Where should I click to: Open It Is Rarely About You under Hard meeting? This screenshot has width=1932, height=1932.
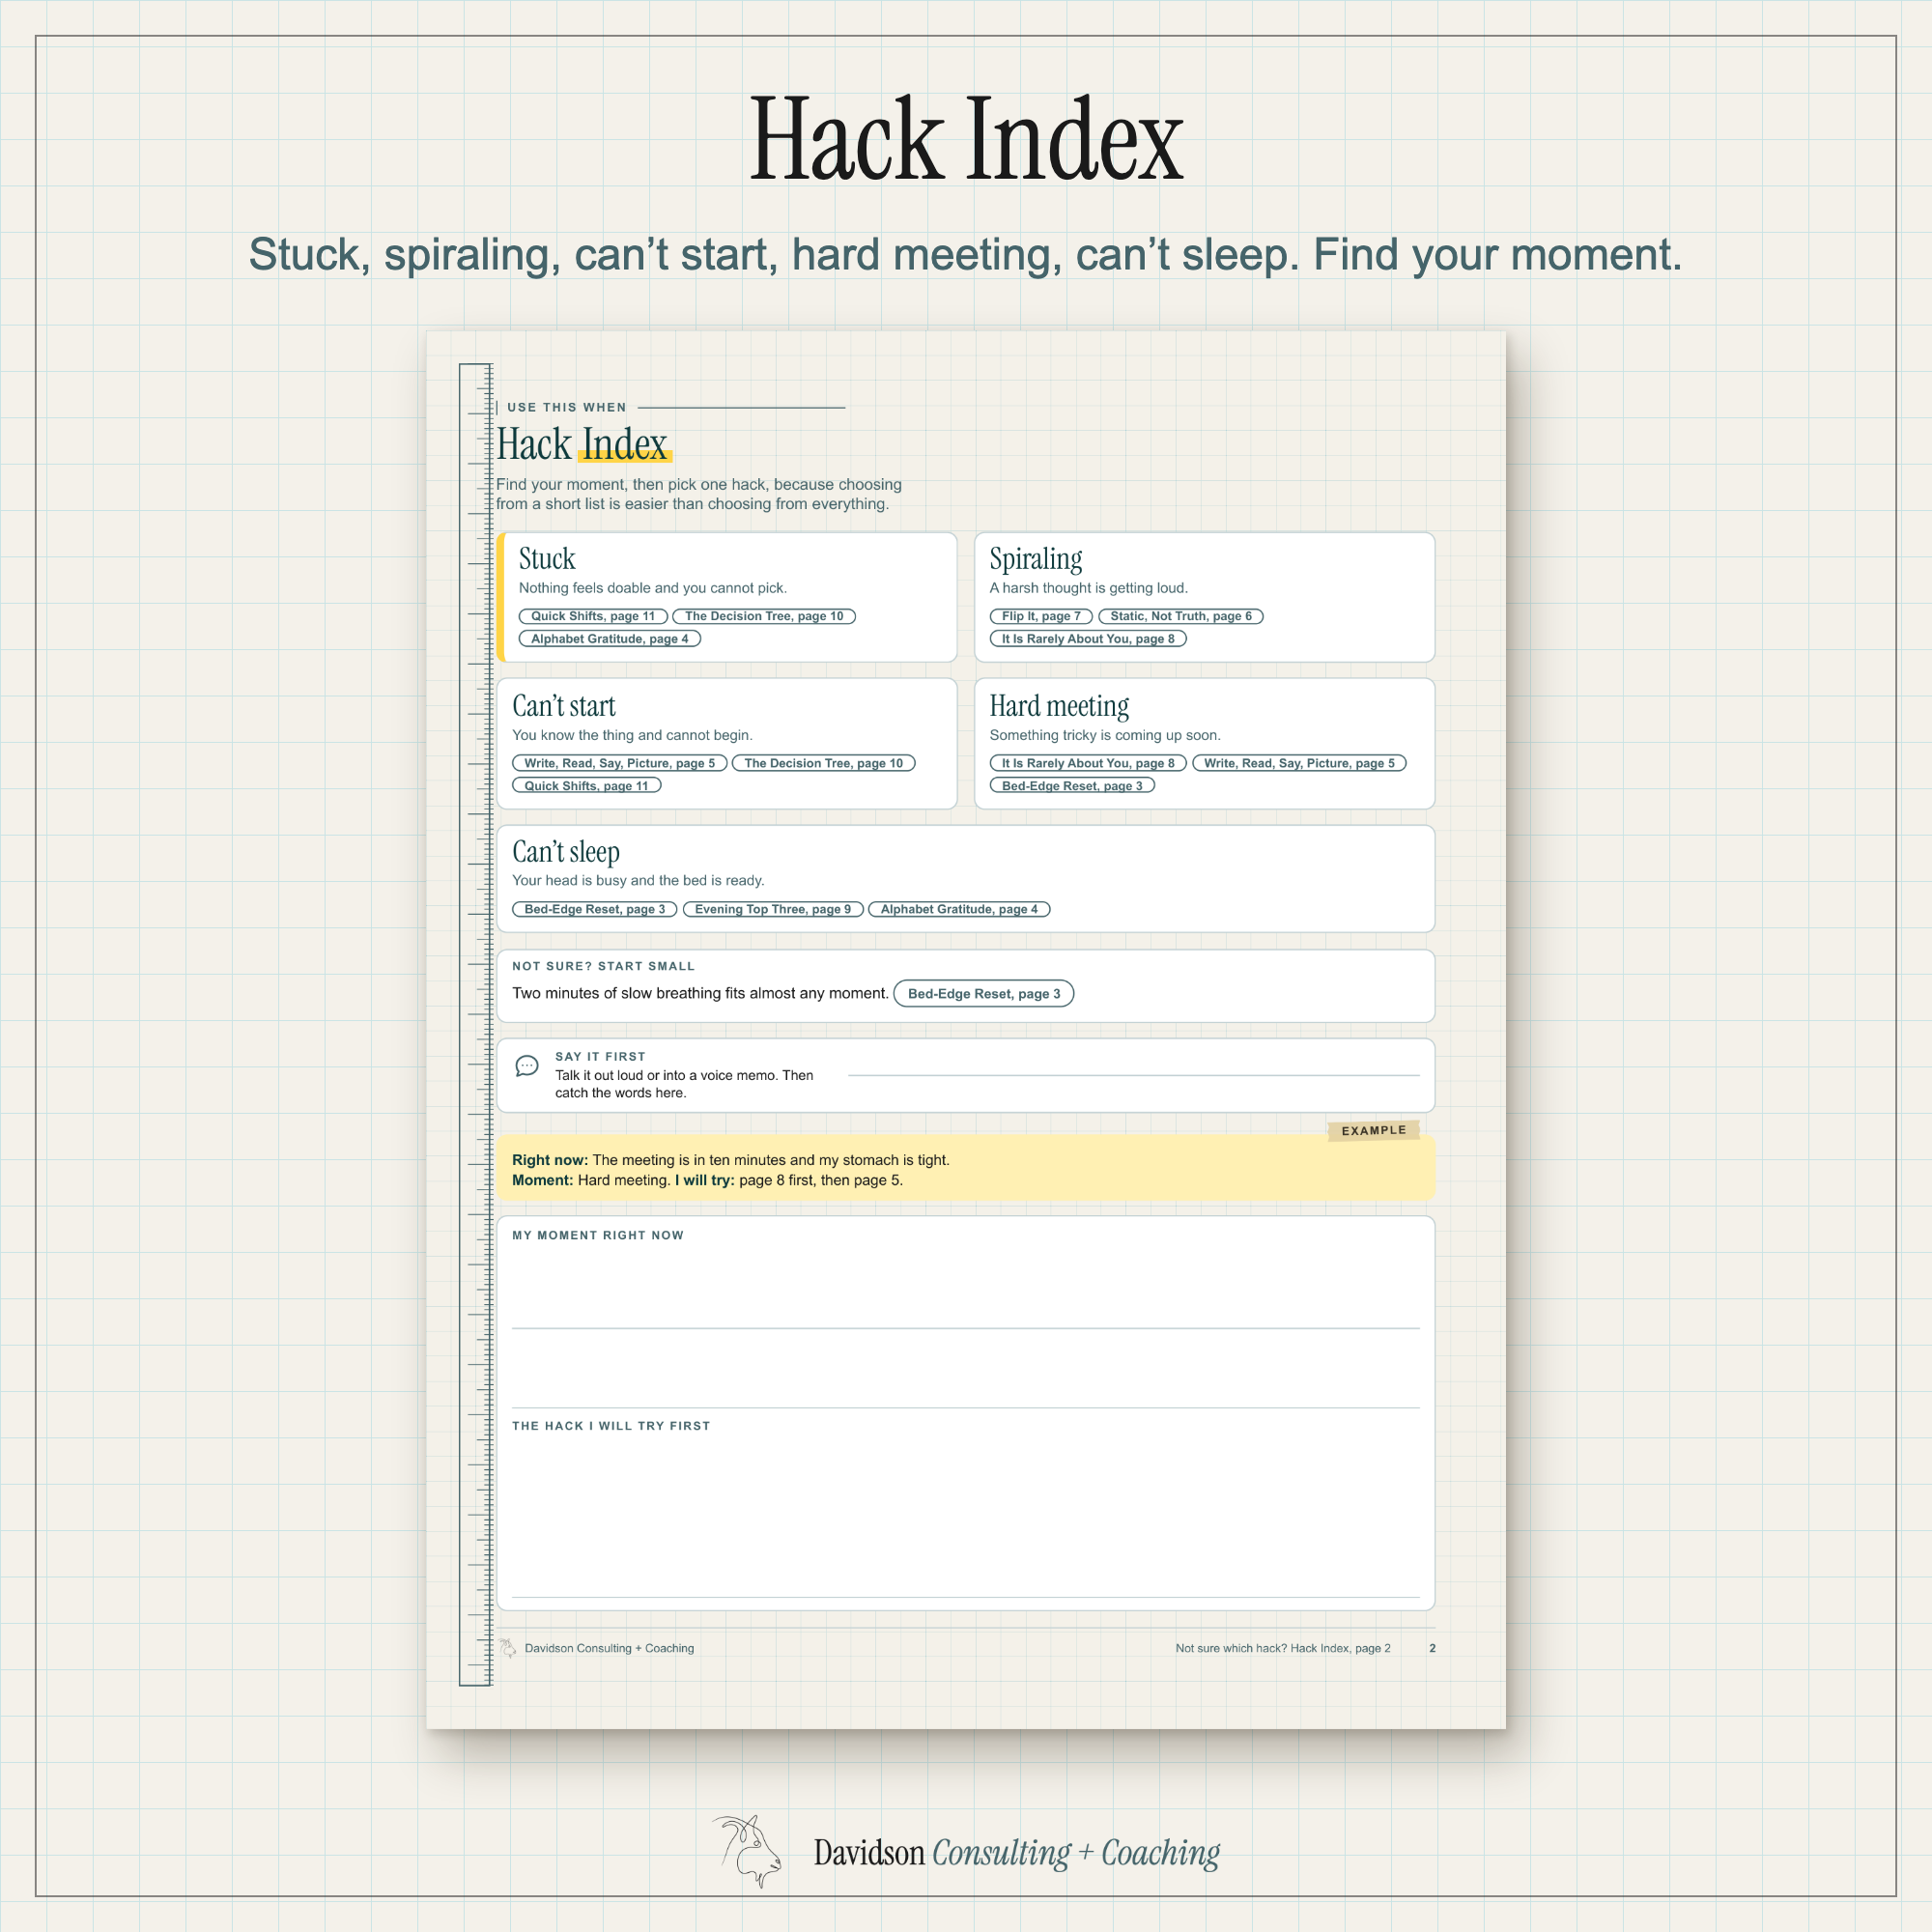tap(1088, 763)
